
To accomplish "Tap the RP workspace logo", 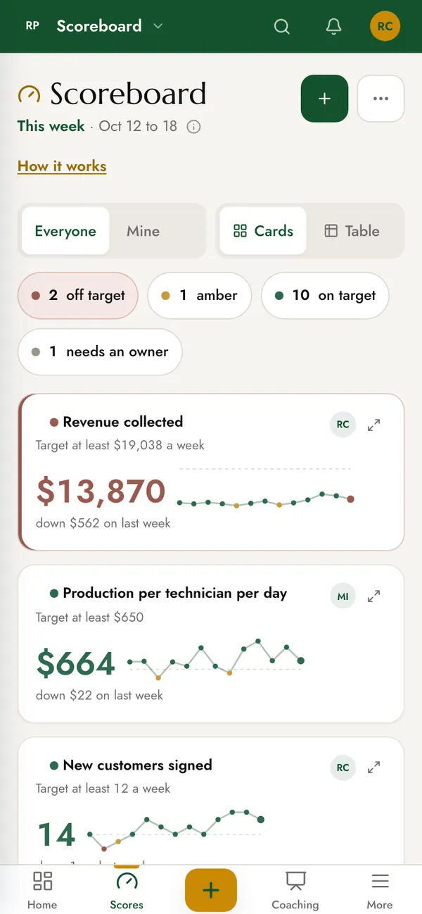I will pyautogui.click(x=32, y=26).
